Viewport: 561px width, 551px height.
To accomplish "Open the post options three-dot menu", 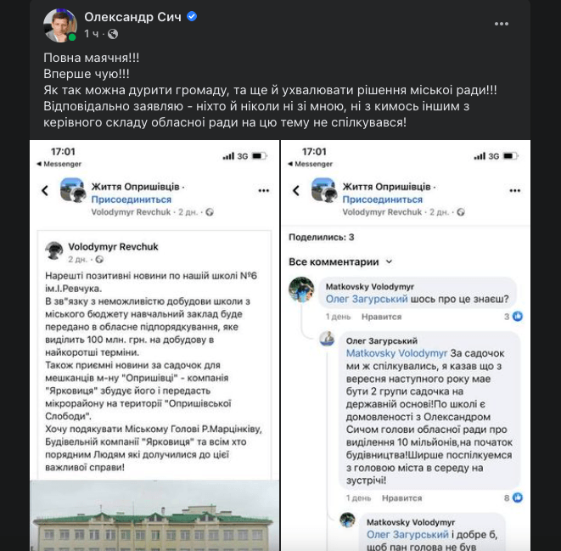I will coord(502,24).
